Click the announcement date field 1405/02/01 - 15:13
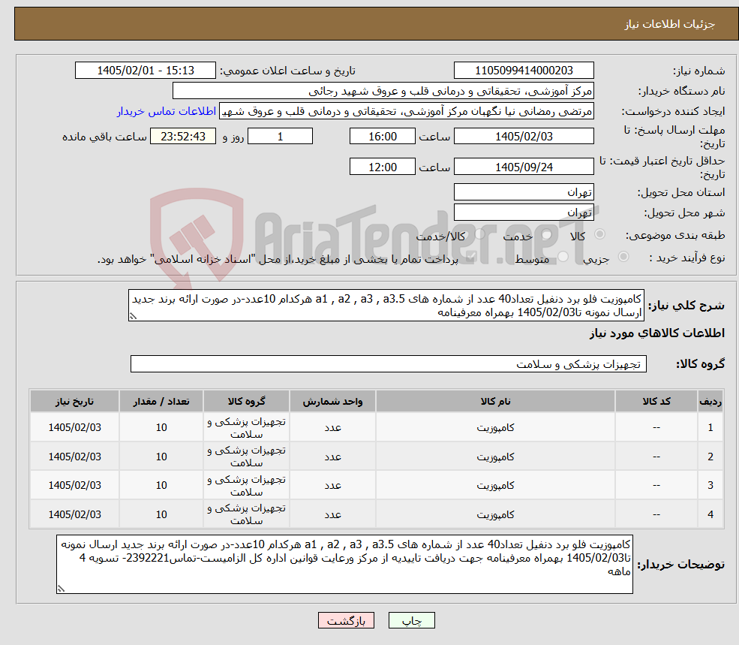The height and width of the screenshot is (645, 739). pyautogui.click(x=145, y=71)
